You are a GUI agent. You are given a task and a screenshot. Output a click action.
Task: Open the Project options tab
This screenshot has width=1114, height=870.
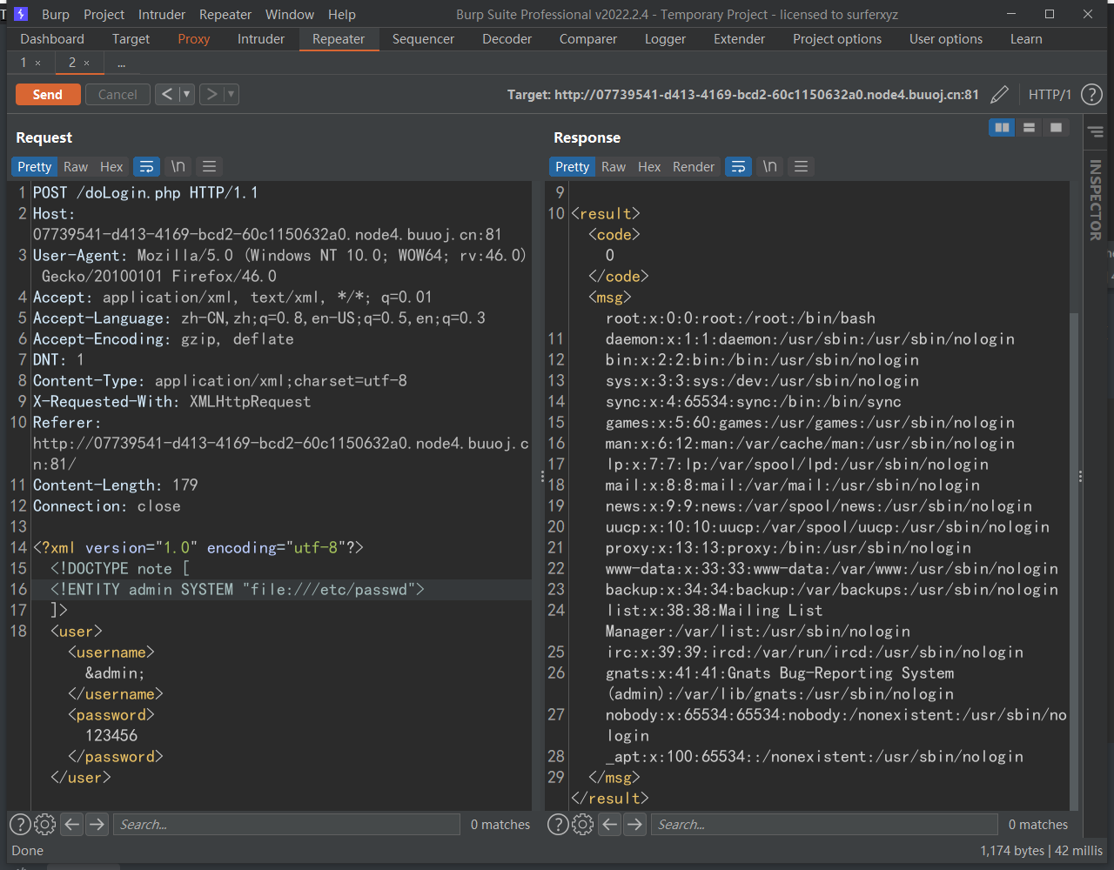coord(837,39)
